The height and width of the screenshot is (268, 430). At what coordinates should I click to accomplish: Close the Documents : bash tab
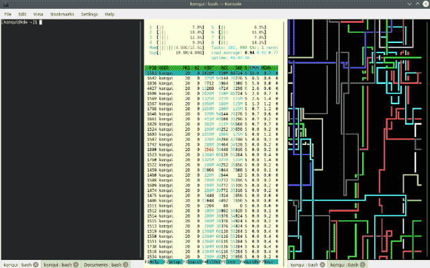pos(126,265)
